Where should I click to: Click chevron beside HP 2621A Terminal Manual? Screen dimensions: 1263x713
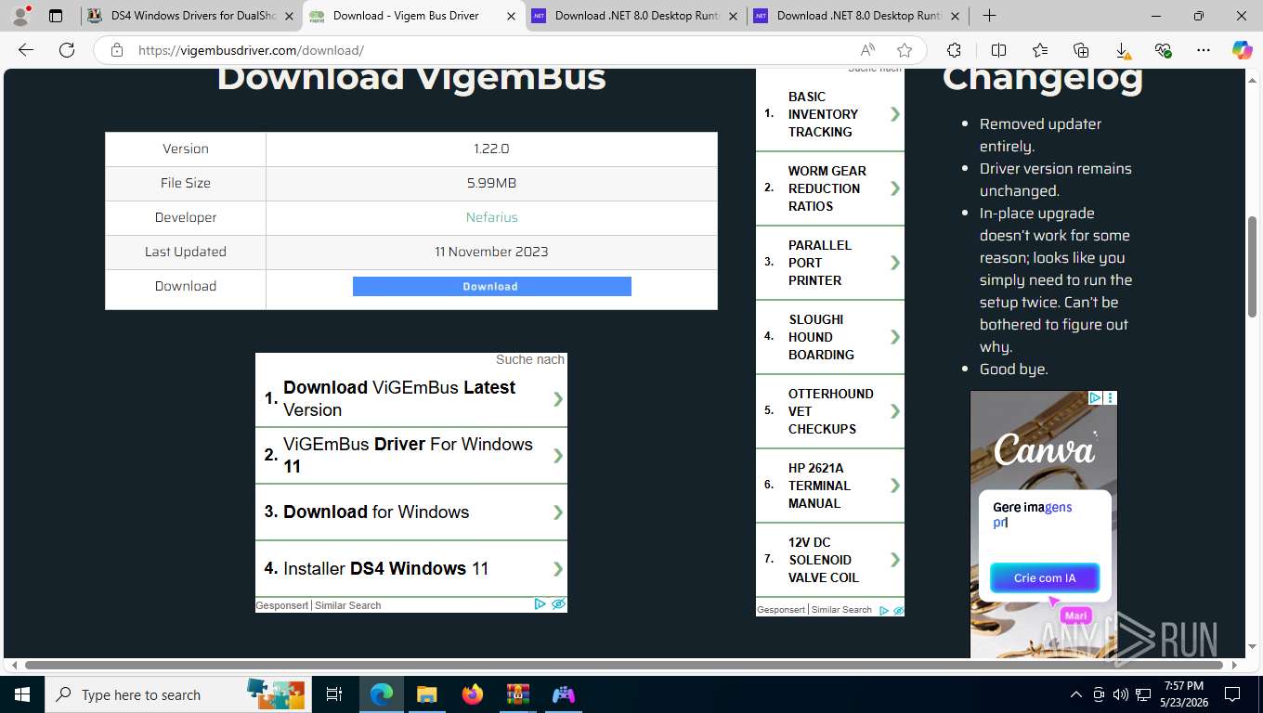click(x=894, y=486)
